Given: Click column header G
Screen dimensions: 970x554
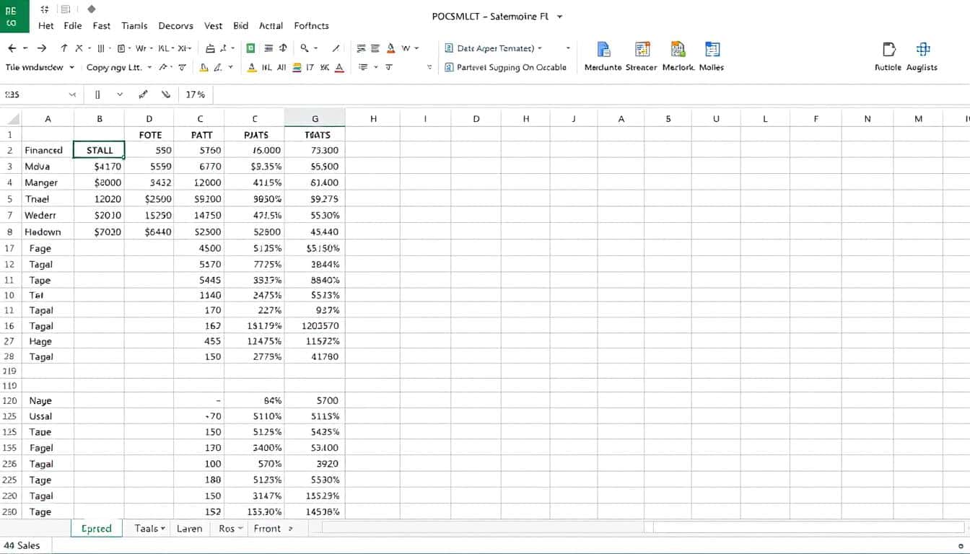Looking at the screenshot, I should [315, 119].
